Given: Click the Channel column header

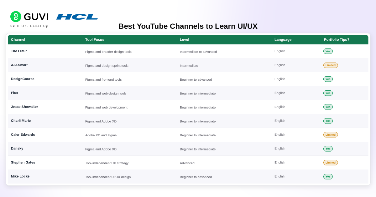Looking at the screenshot, I should (x=18, y=40).
